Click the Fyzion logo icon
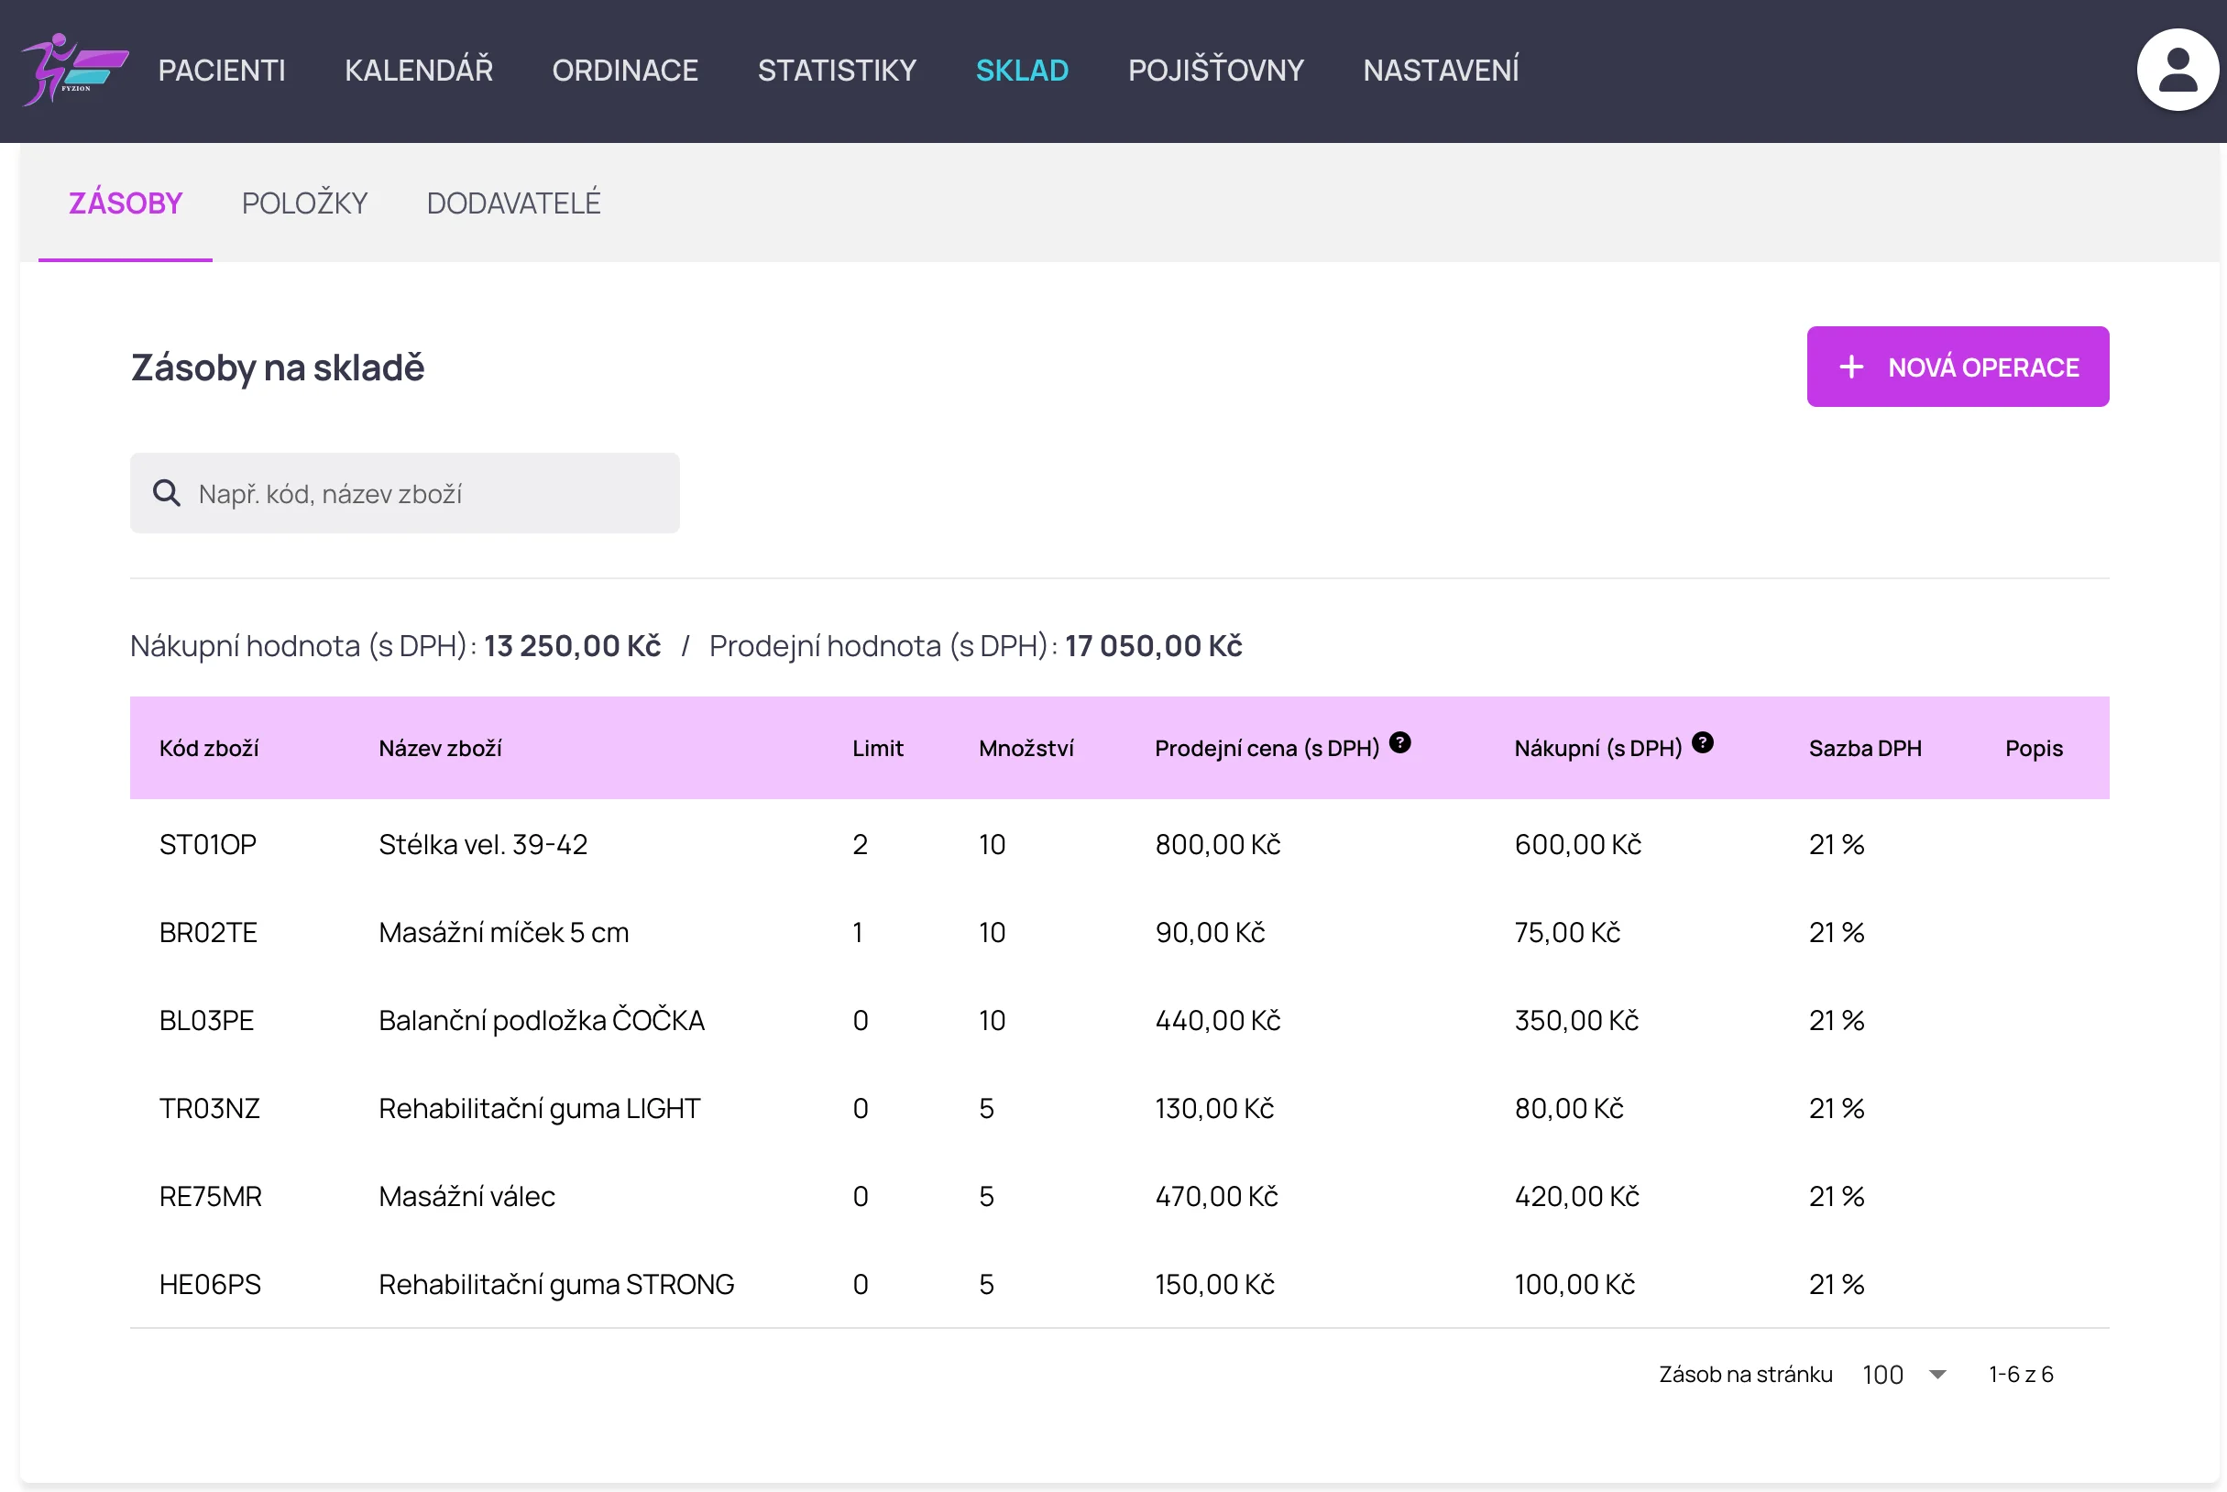The width and height of the screenshot is (2227, 1492). click(74, 70)
